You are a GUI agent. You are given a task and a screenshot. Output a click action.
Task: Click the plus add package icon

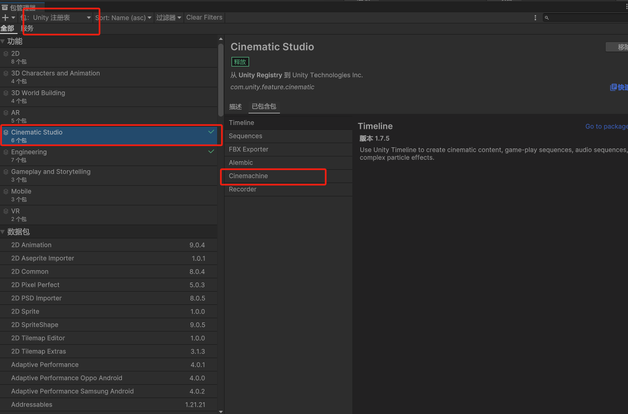(5, 18)
